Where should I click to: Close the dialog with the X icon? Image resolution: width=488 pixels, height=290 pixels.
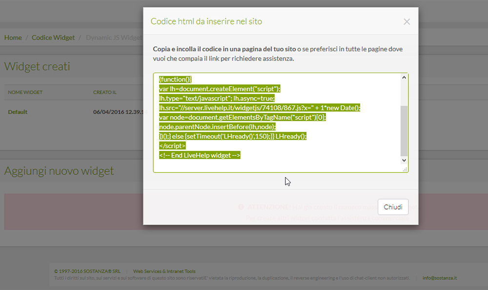point(407,22)
